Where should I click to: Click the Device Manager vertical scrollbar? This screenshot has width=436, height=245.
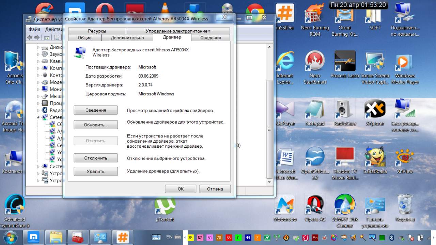(x=269, y=129)
